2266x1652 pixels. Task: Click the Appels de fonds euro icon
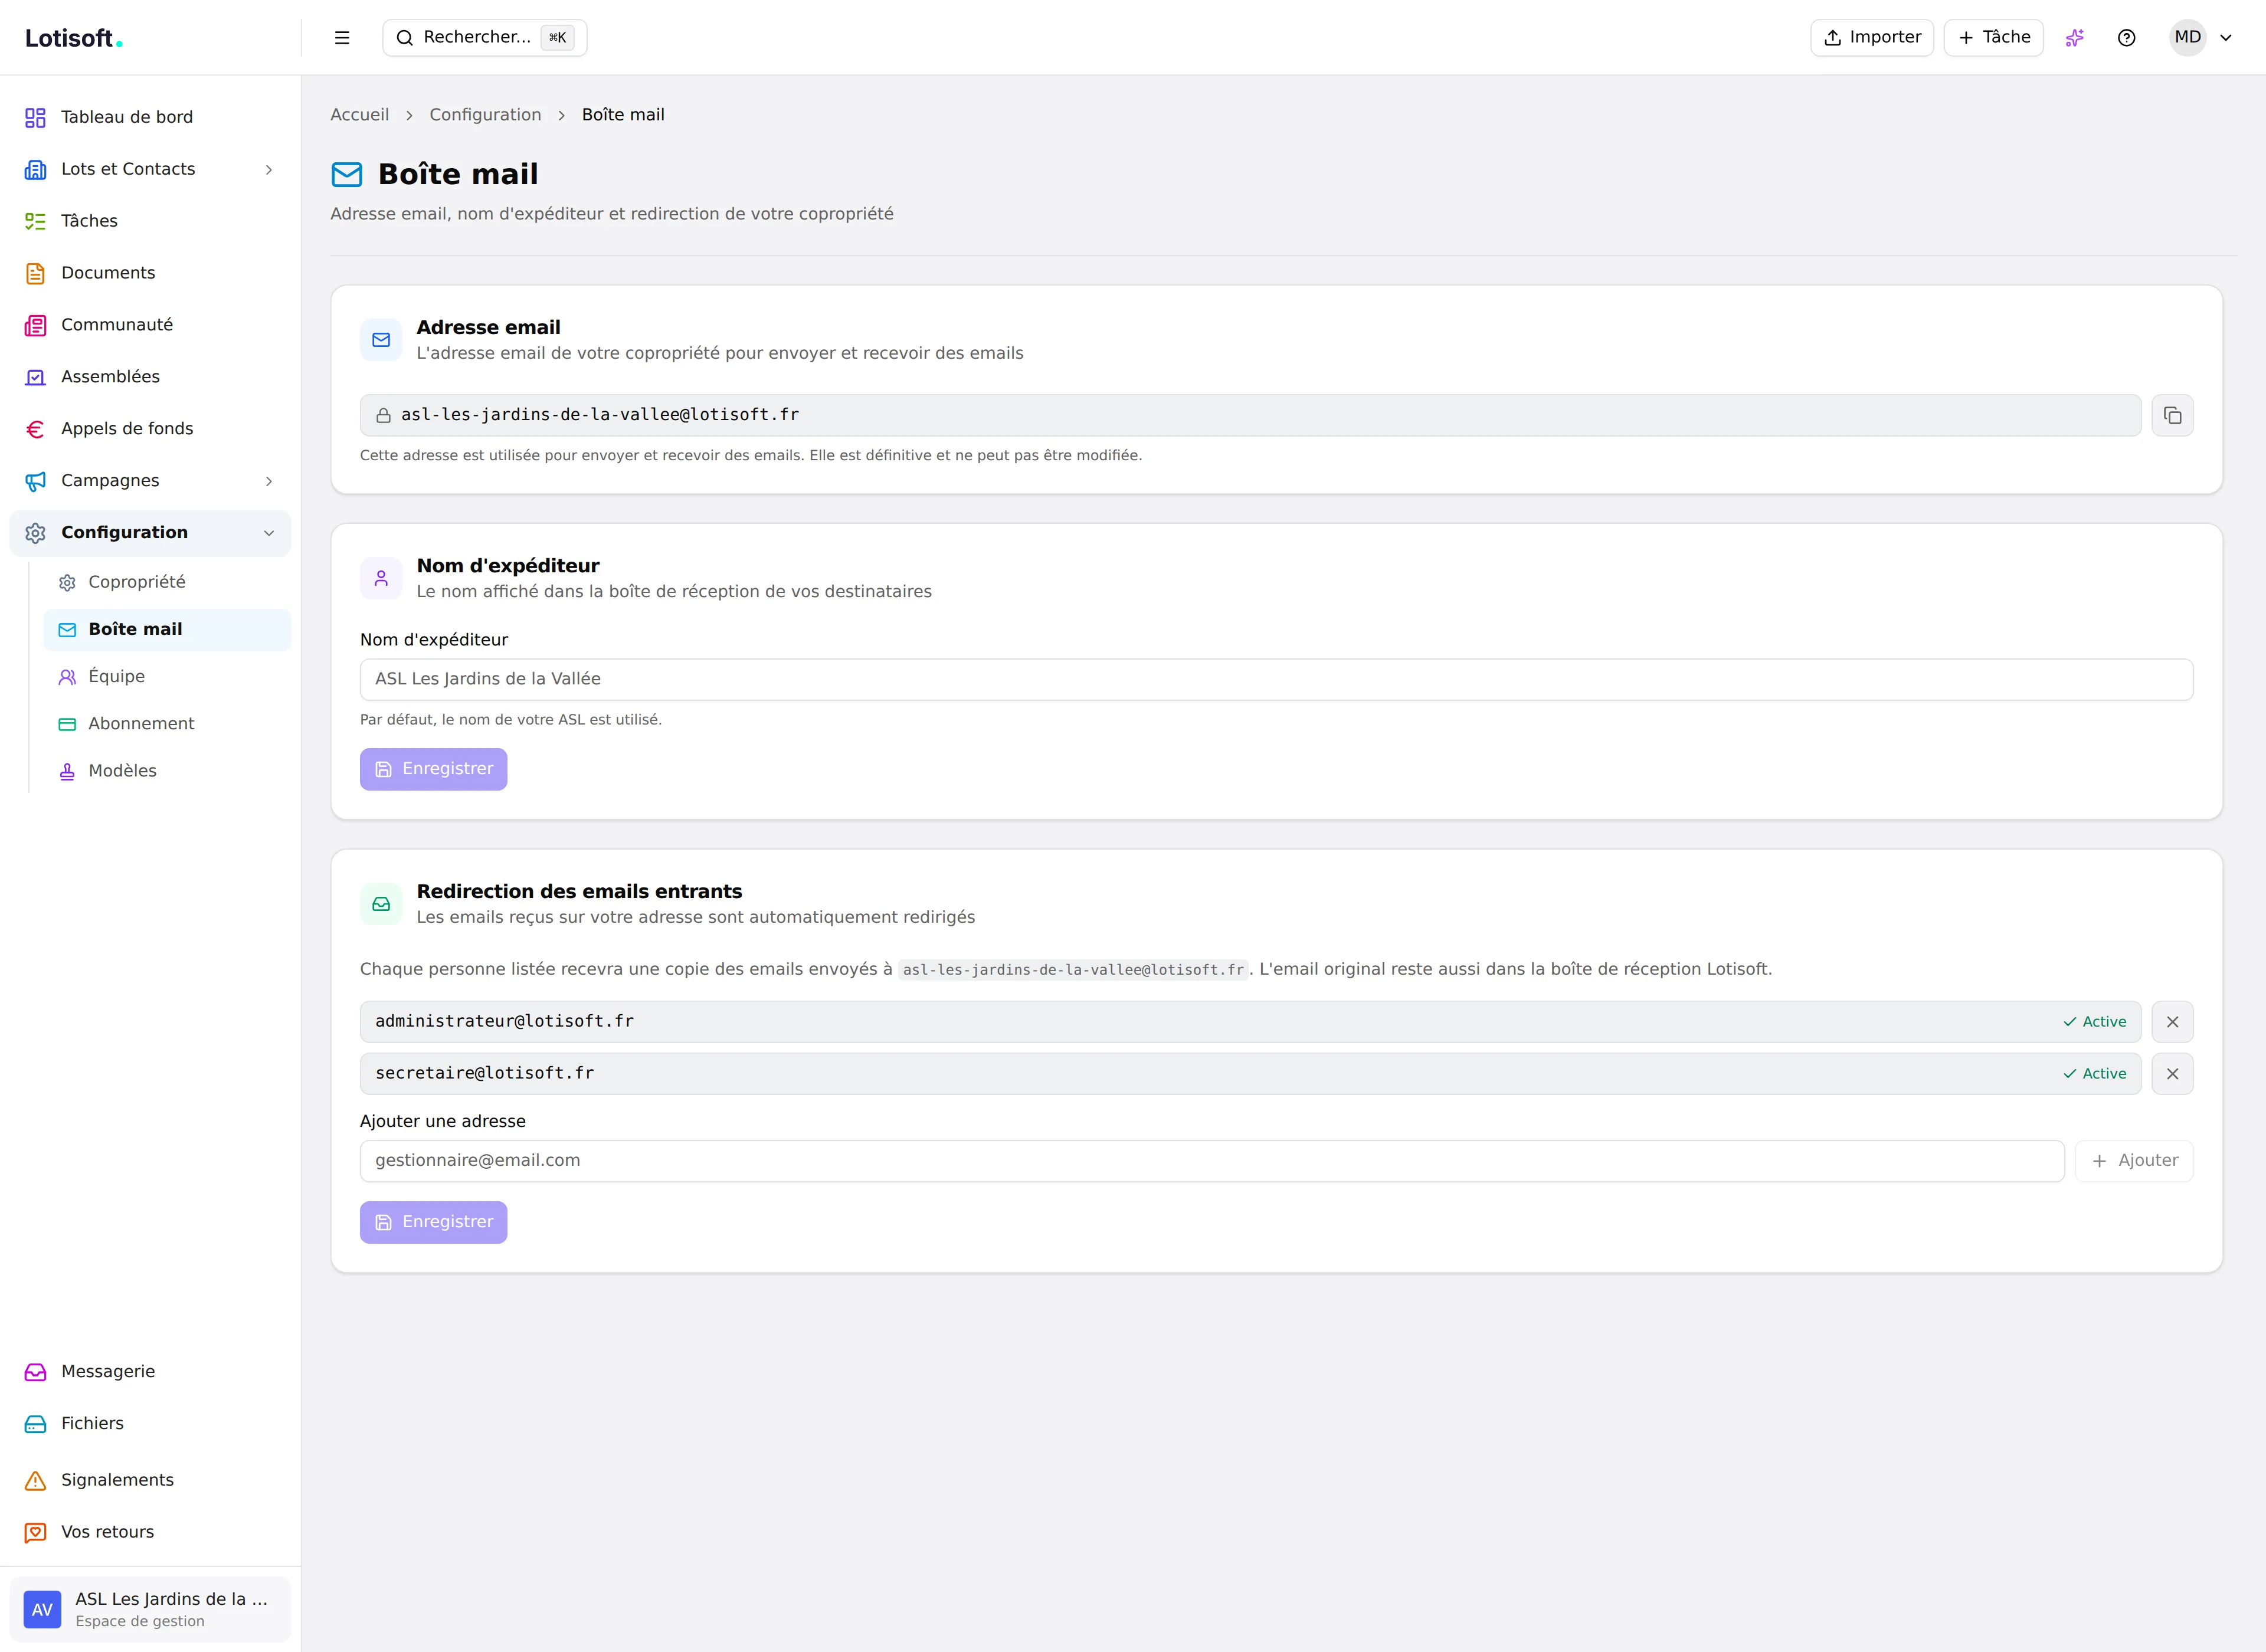[35, 429]
